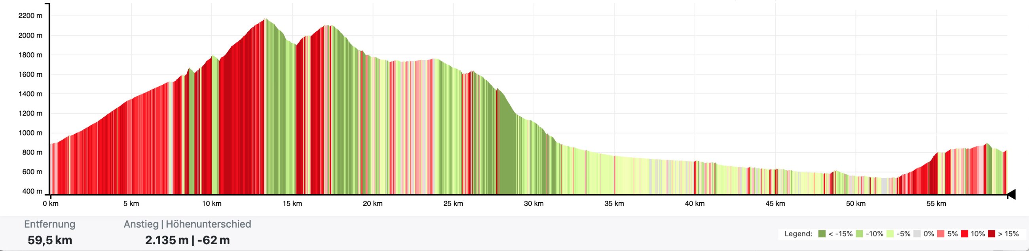The width and height of the screenshot is (1029, 251).
Task: Select the dark green "< -15%" legend swatch
Action: coord(822,234)
